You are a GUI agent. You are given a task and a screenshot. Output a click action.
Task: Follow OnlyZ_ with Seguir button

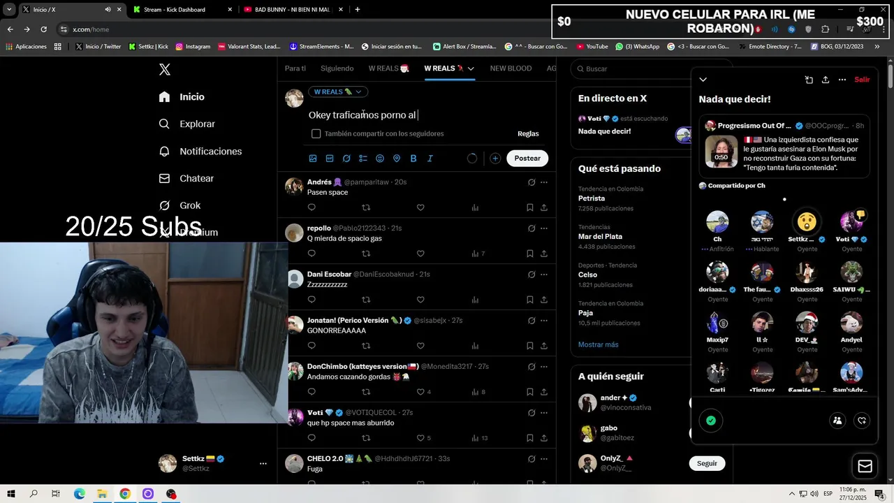pyautogui.click(x=707, y=463)
